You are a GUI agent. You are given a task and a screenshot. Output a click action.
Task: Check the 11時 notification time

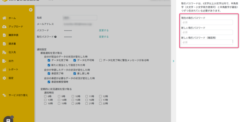(x=86, y=96)
